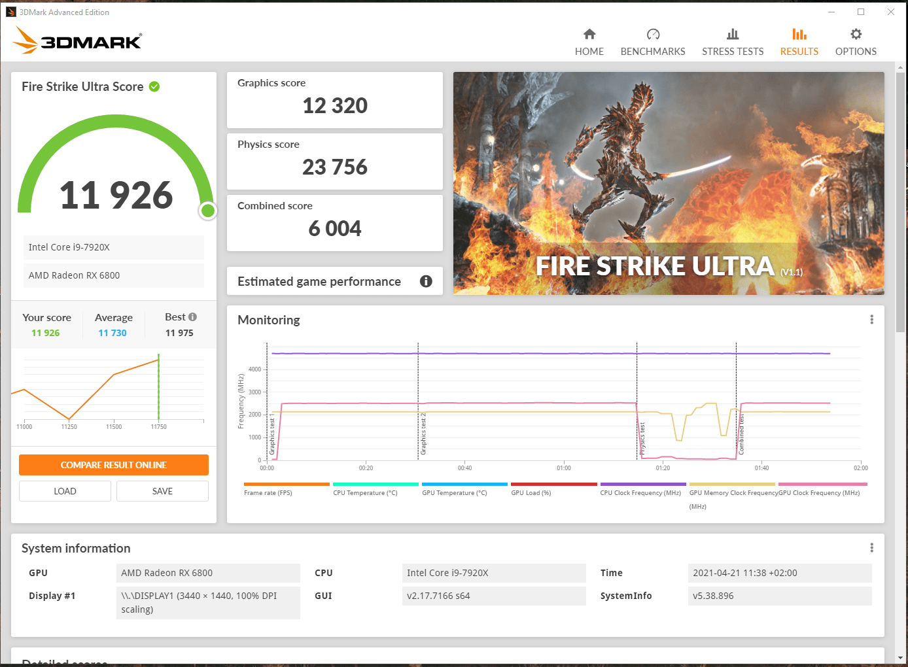This screenshot has height=667, width=908.
Task: Click the Display #1 value field
Action: point(208,602)
